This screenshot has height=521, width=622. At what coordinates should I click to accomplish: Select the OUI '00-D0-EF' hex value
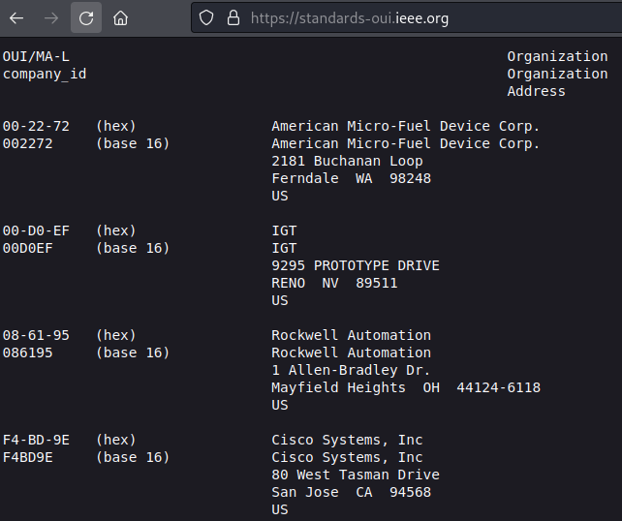click(36, 231)
